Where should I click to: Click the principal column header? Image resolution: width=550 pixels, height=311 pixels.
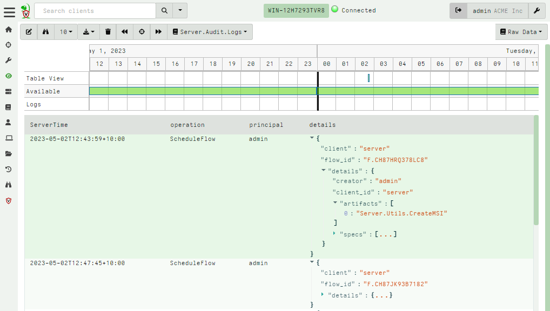pyautogui.click(x=266, y=125)
